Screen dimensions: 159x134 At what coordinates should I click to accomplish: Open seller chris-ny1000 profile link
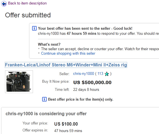pos(84,73)
